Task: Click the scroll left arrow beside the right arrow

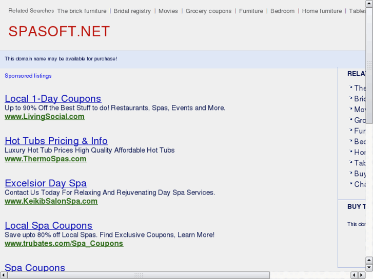Action: (354, 275)
